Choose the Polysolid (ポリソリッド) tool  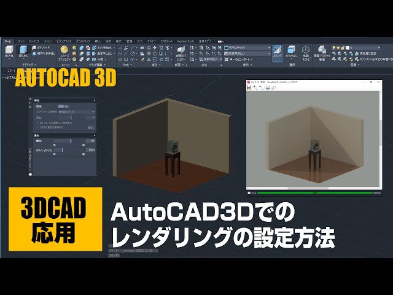41,48
